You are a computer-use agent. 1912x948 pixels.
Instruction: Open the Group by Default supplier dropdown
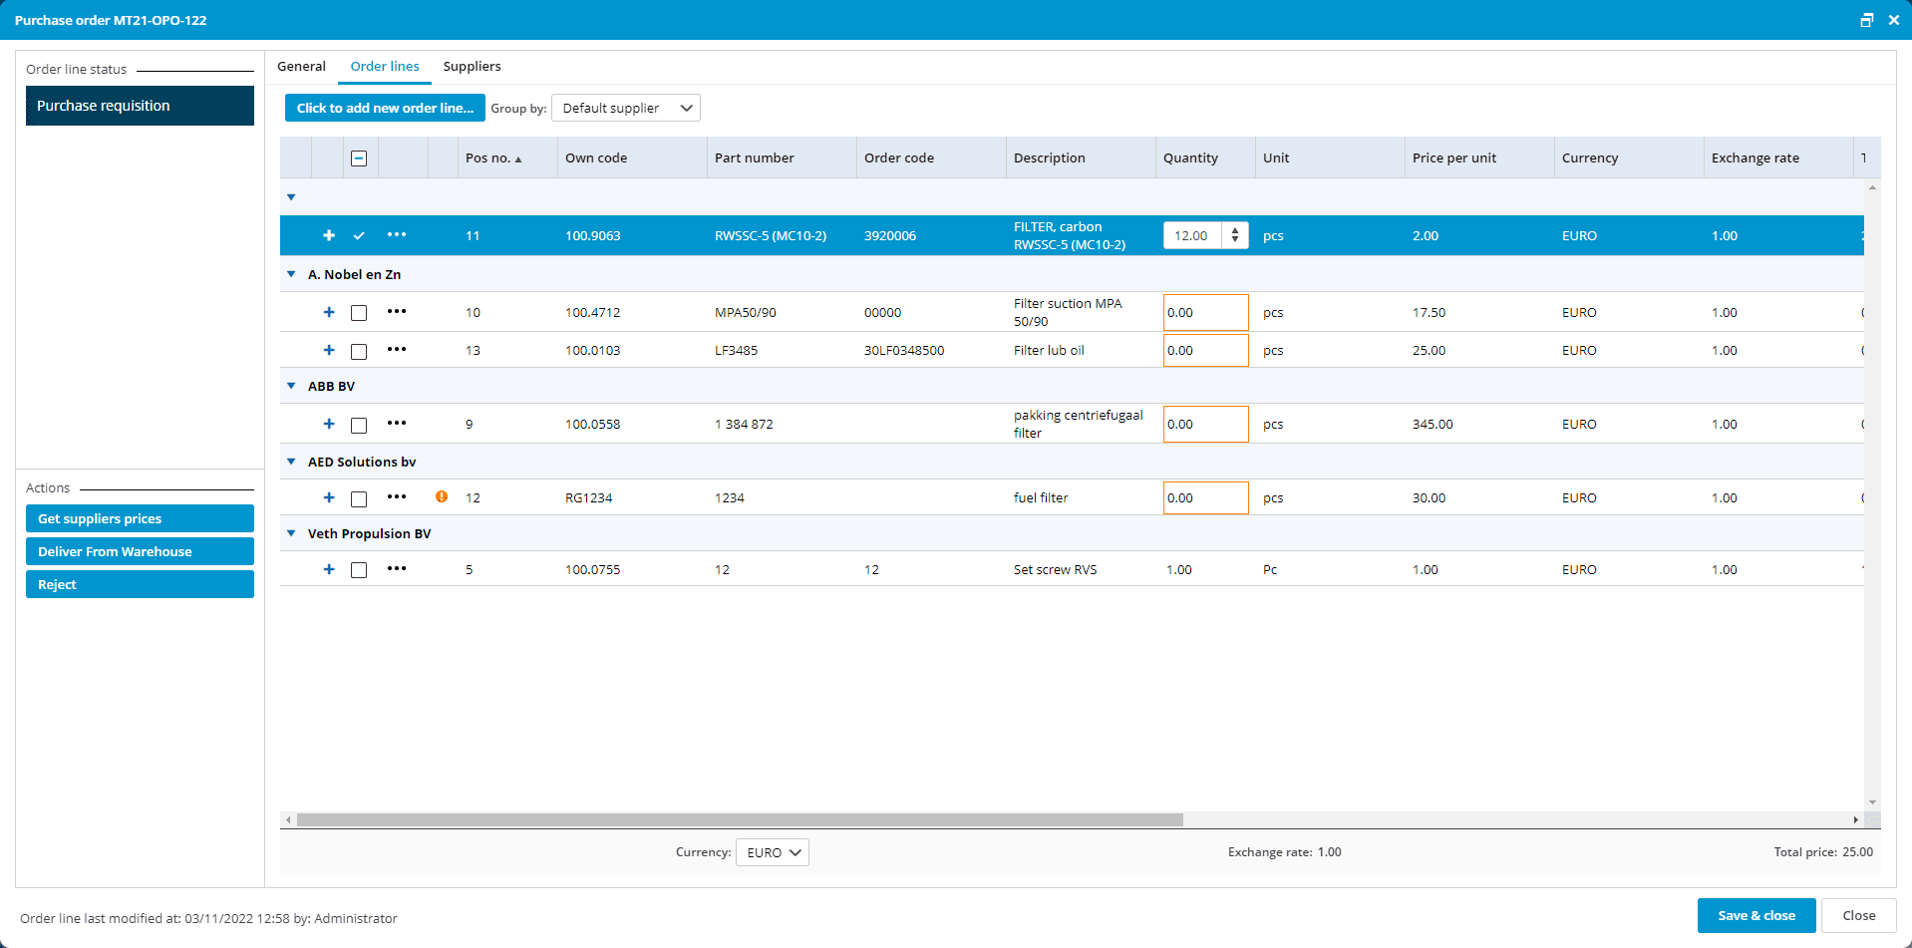click(625, 108)
